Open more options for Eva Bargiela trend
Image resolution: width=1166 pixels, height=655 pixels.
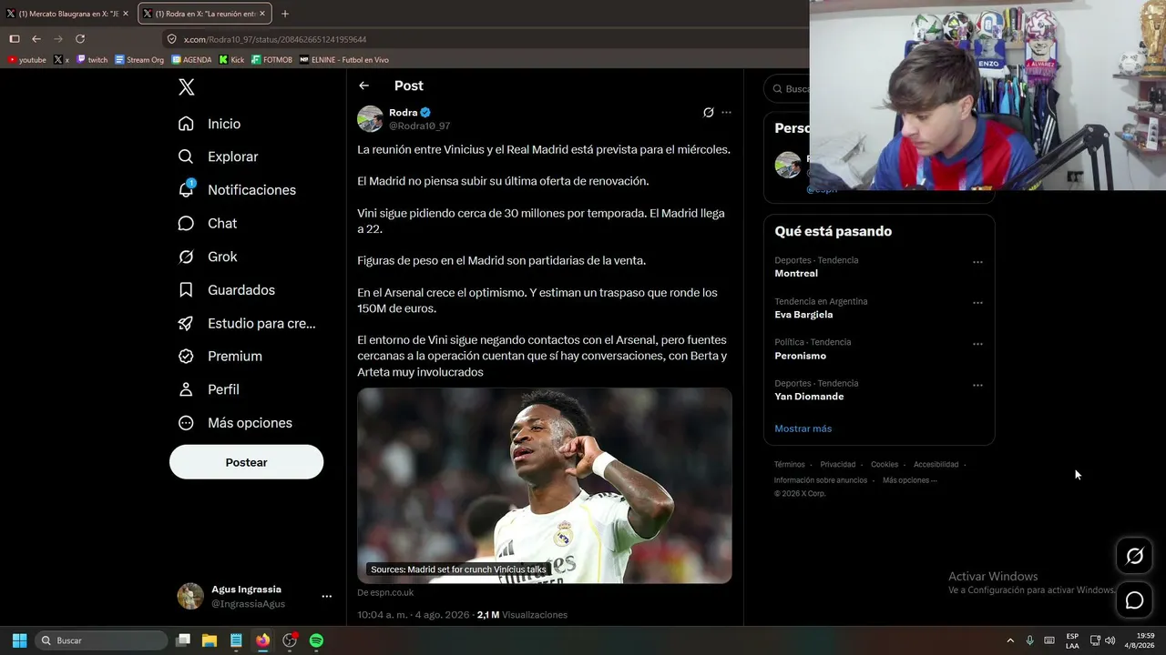pyautogui.click(x=977, y=303)
